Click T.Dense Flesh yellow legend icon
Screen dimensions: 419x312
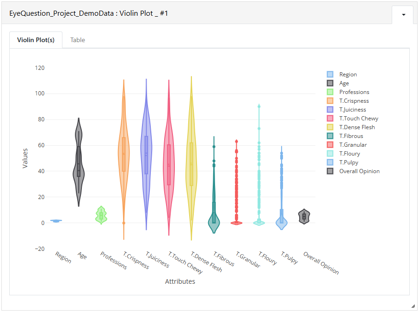330,127
